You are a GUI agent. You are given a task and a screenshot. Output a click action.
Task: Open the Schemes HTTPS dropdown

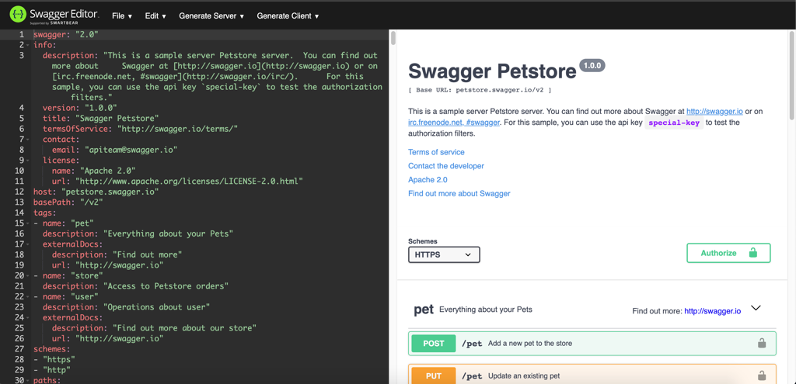444,254
